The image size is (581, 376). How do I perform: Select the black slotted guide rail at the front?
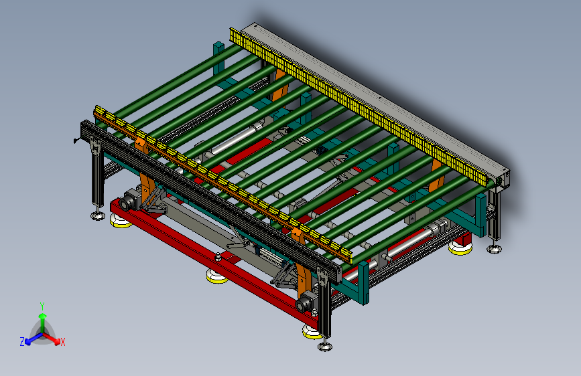pyautogui.click(x=211, y=201)
